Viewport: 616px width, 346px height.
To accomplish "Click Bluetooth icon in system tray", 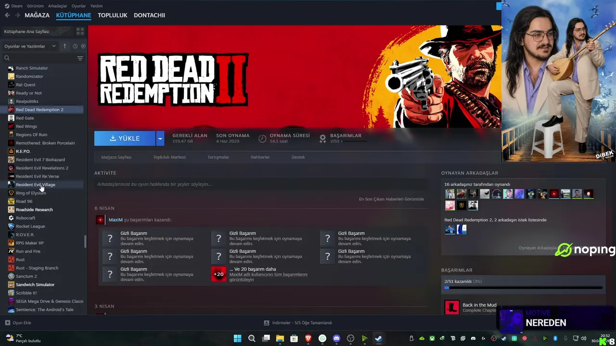I will click(x=555, y=338).
